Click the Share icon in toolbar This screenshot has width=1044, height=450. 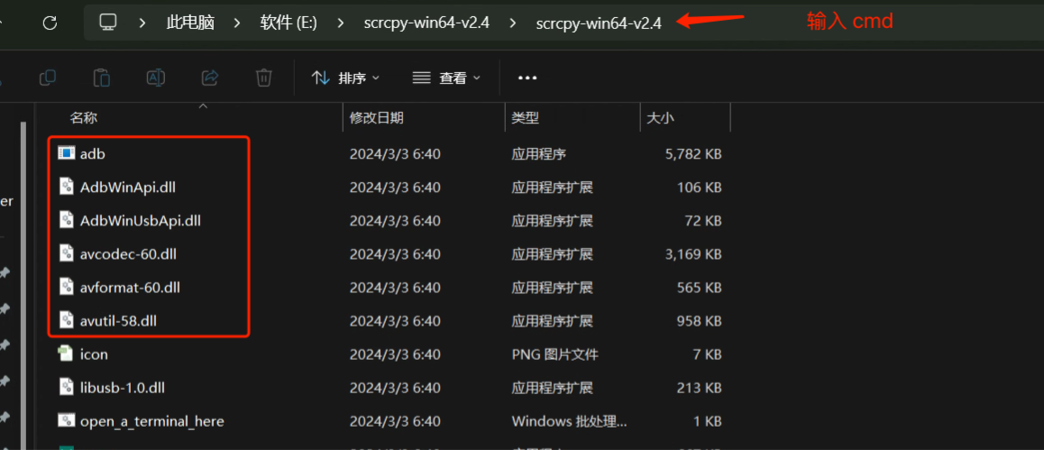tap(210, 78)
